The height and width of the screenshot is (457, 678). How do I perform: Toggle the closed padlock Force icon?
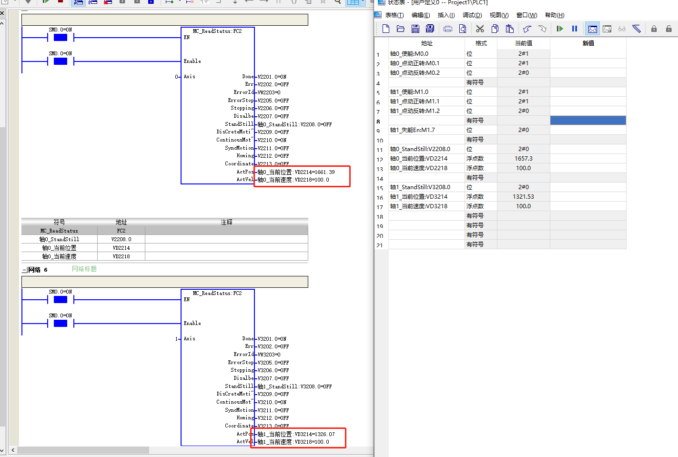tap(654, 29)
